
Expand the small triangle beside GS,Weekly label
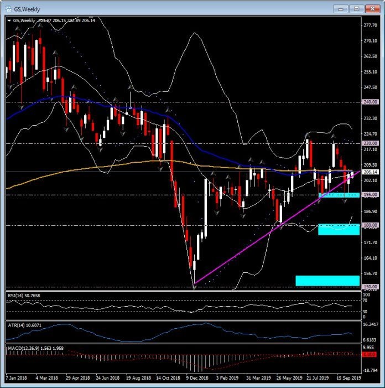[9, 21]
